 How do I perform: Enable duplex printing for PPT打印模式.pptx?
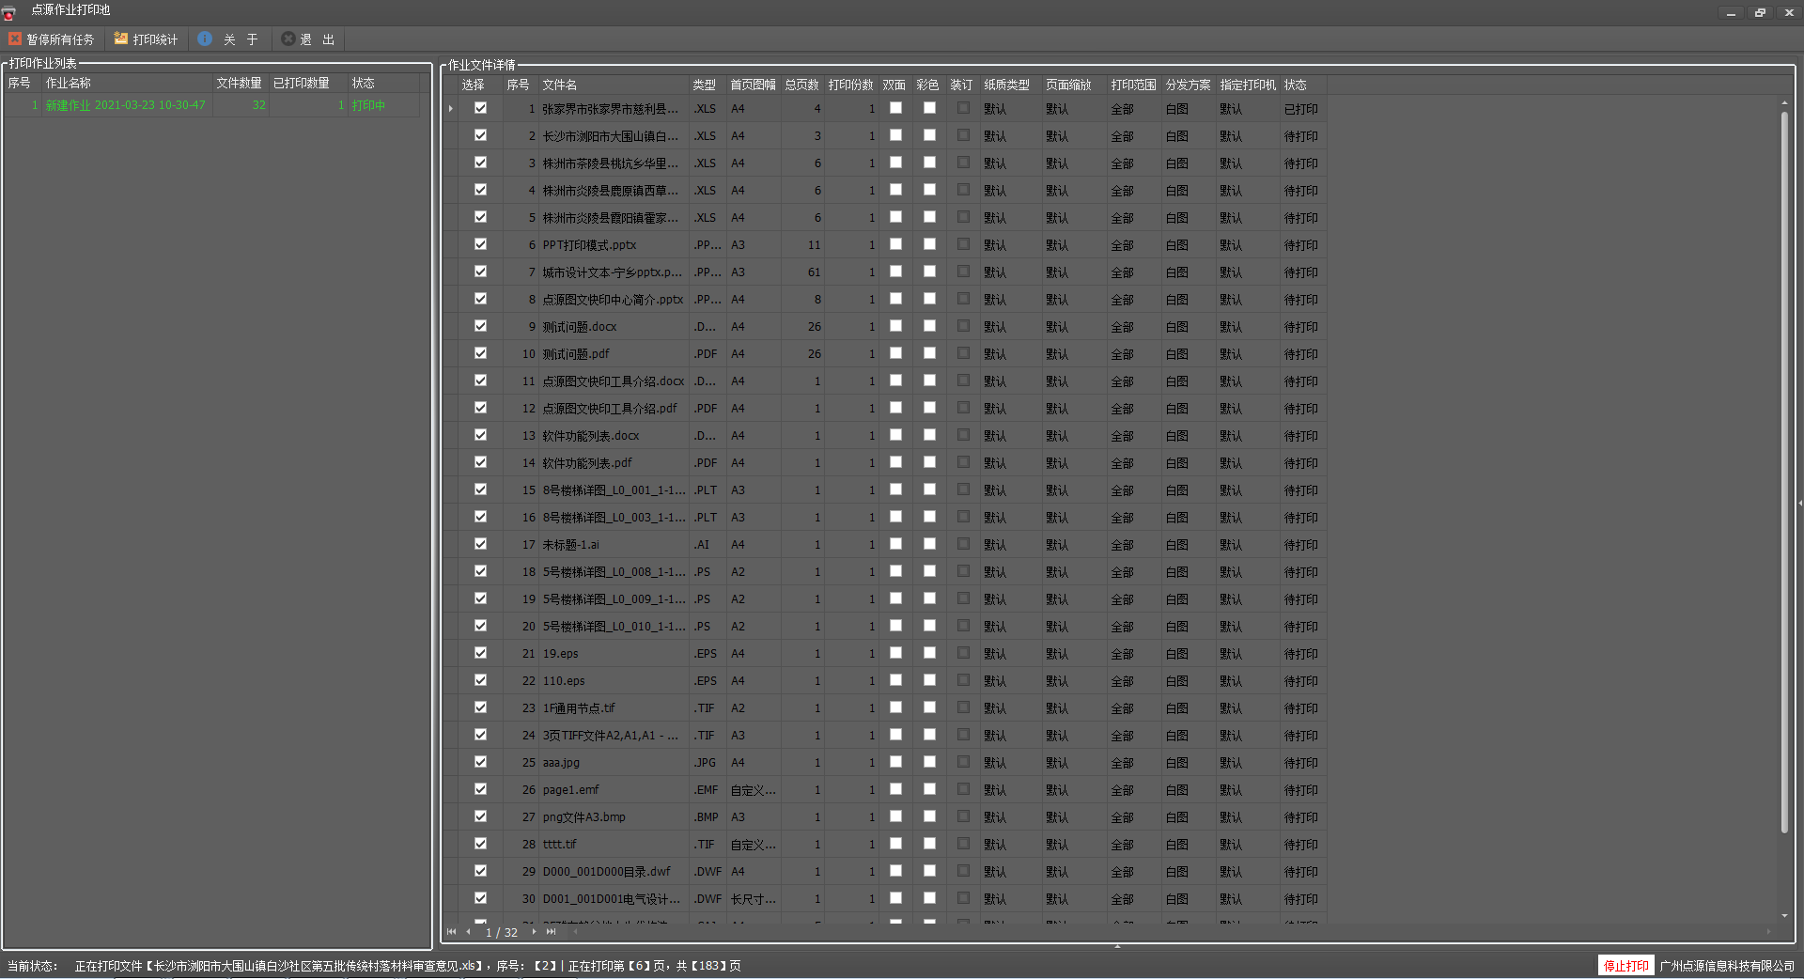click(895, 244)
